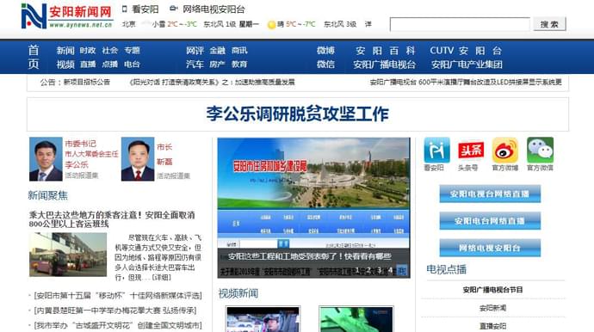Open 新闻 in the navigation bar
This screenshot has width=594, height=332.
point(65,51)
